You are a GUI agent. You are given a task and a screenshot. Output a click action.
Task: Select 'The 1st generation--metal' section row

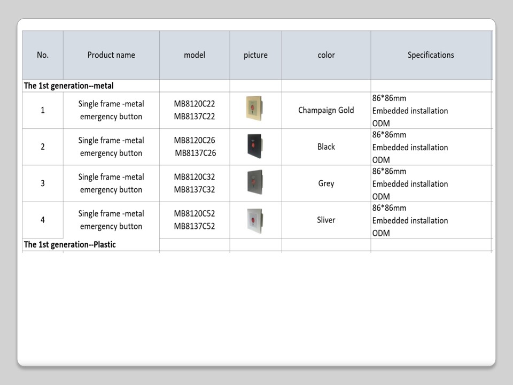69,86
